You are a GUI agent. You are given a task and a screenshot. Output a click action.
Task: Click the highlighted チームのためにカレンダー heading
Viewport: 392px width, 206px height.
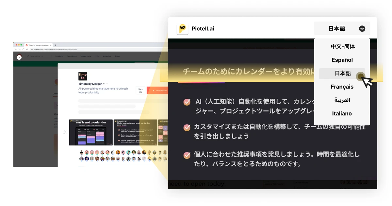tap(248, 71)
